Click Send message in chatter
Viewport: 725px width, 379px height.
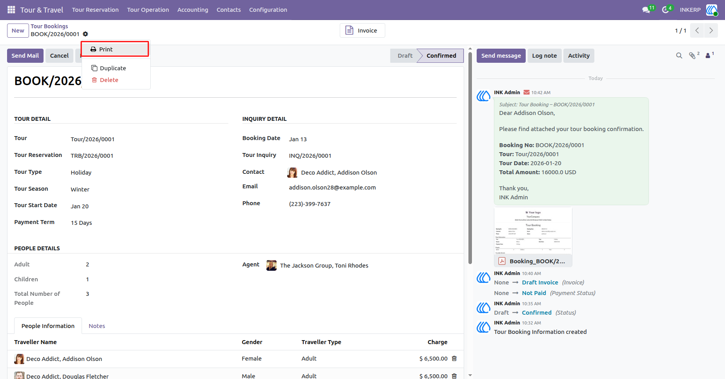pyautogui.click(x=501, y=56)
